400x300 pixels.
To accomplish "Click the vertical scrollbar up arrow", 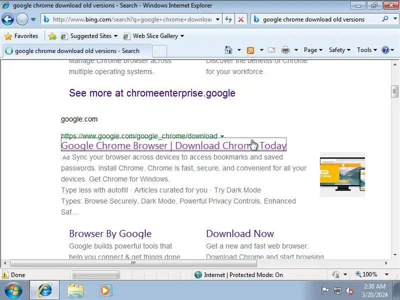I will point(395,64).
